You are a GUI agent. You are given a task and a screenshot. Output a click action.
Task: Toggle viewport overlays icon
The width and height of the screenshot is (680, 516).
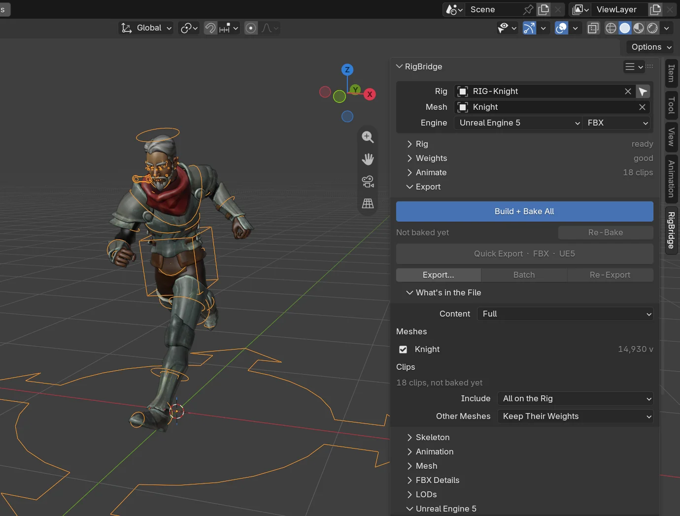click(x=561, y=28)
